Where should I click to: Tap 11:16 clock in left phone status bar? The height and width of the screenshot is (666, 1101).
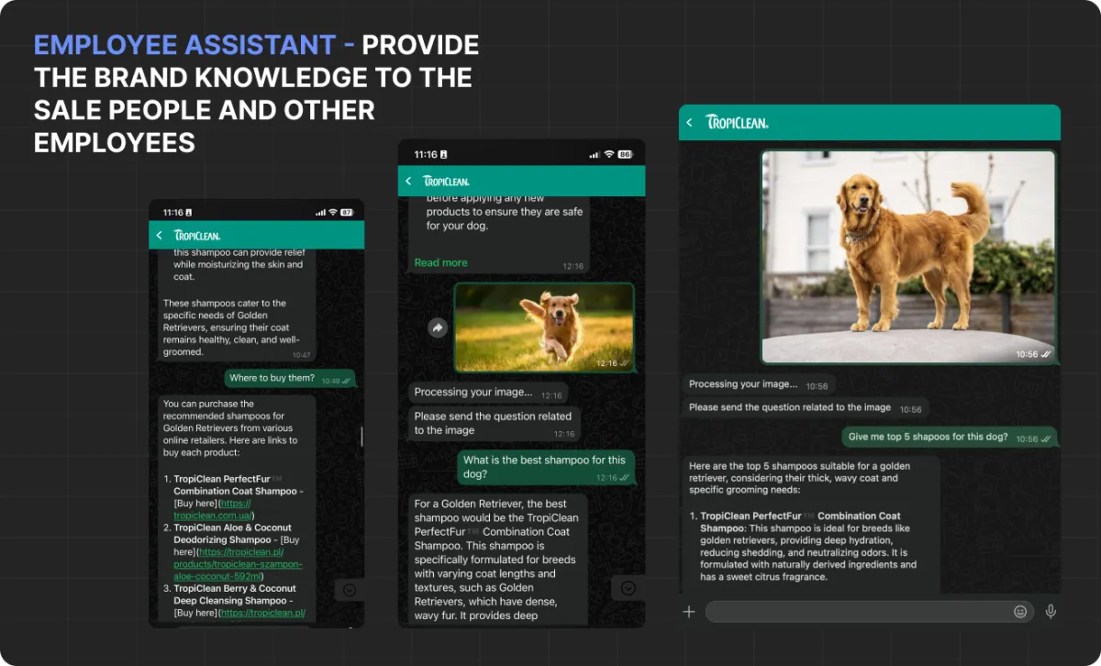174,212
